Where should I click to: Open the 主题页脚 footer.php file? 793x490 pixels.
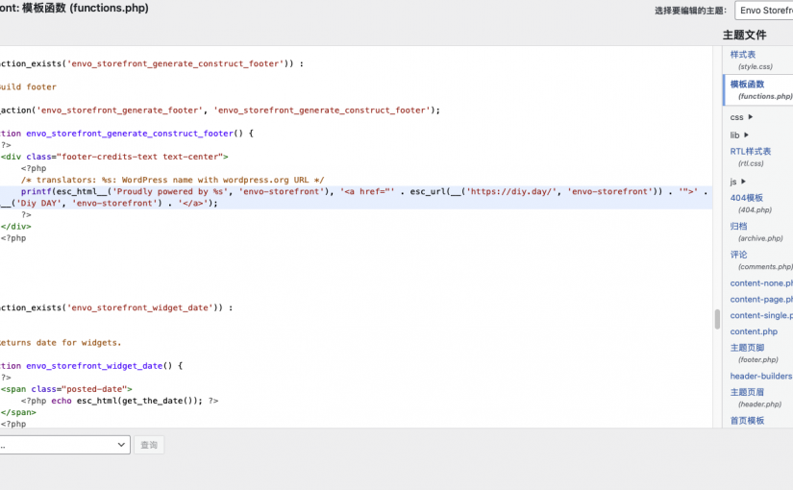coord(748,348)
